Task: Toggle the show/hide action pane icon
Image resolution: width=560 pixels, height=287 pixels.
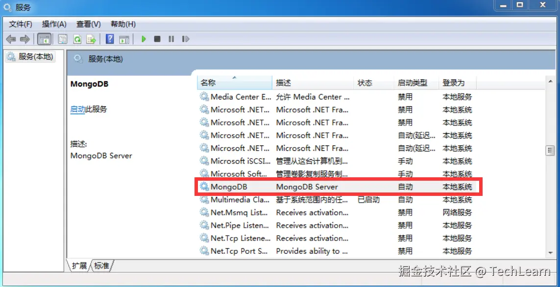Action: pos(124,39)
